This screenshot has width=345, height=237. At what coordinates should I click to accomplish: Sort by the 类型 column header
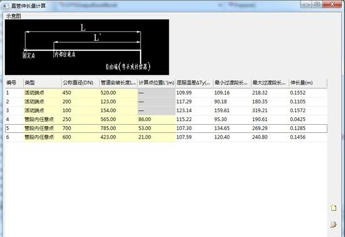click(x=42, y=83)
